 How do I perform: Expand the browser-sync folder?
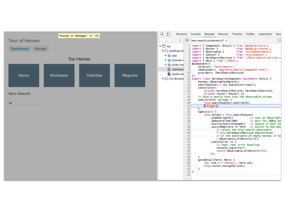point(166,60)
